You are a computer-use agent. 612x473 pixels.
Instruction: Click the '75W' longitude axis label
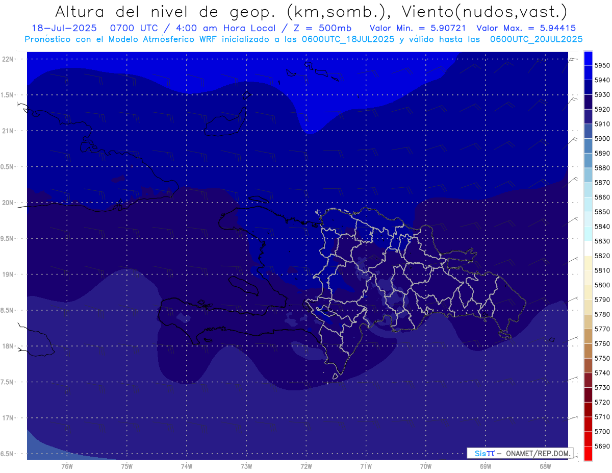click(127, 466)
